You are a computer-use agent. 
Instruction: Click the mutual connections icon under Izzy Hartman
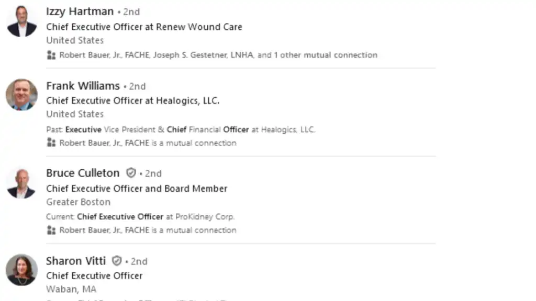click(51, 55)
